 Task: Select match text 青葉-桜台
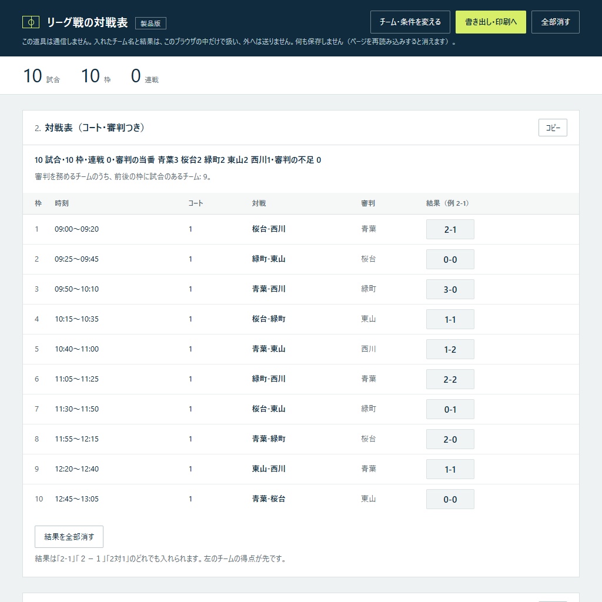pos(268,499)
